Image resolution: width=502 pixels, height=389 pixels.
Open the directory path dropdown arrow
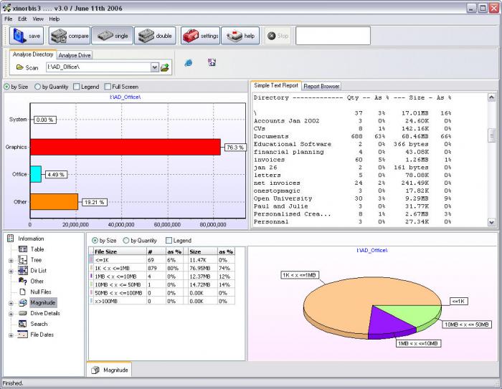click(x=155, y=67)
